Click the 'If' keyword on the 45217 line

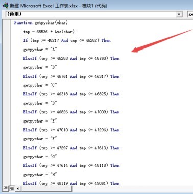(26, 40)
